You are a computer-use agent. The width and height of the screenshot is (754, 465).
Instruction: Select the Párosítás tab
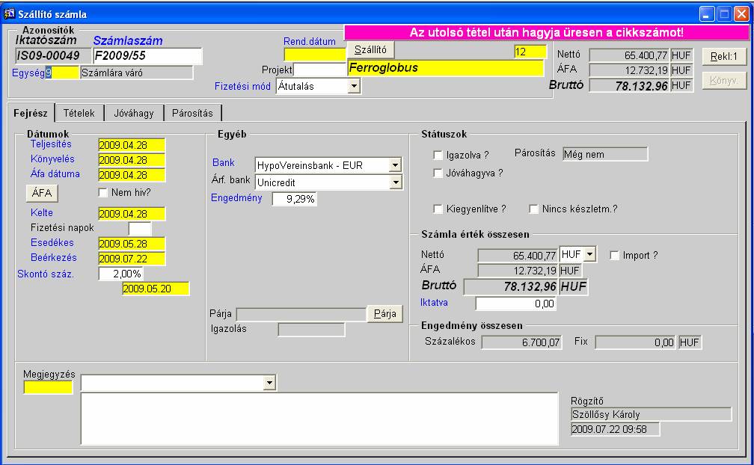pos(192,114)
